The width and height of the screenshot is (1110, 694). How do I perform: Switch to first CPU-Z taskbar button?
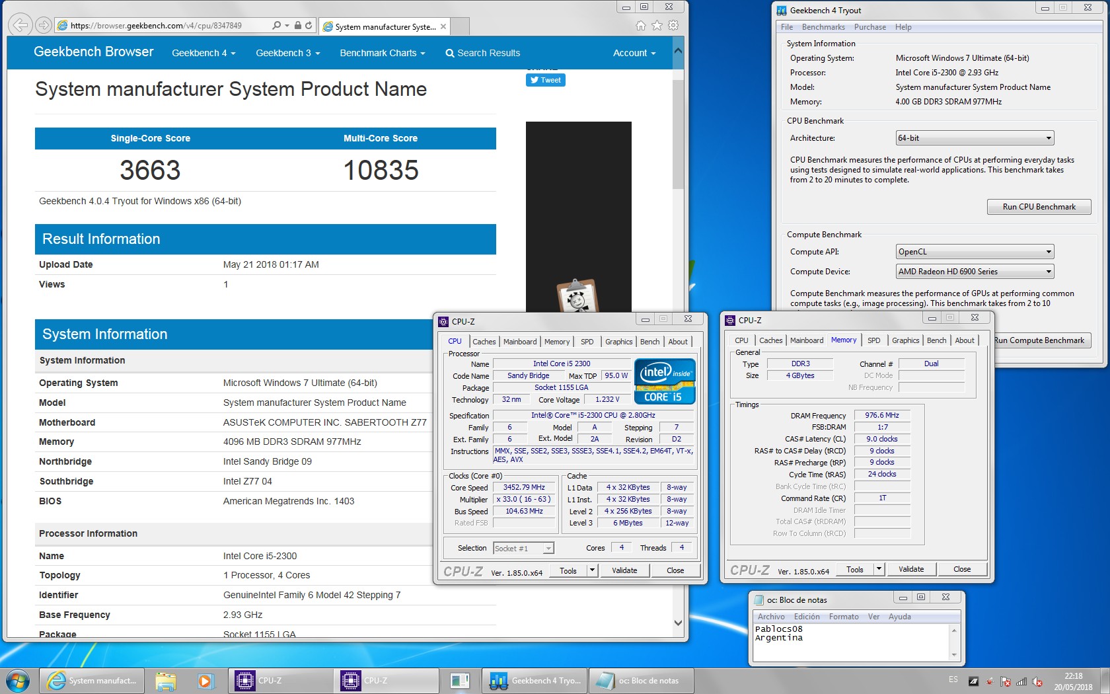pyautogui.click(x=281, y=680)
